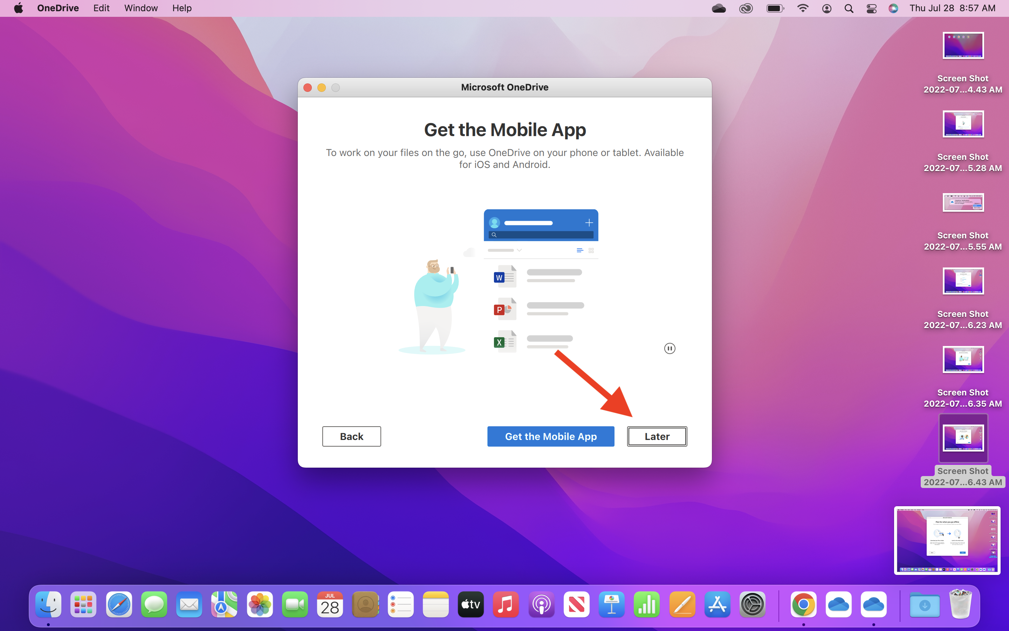1009x631 pixels.
Task: Open Contacts from the Dock
Action: [365, 604]
